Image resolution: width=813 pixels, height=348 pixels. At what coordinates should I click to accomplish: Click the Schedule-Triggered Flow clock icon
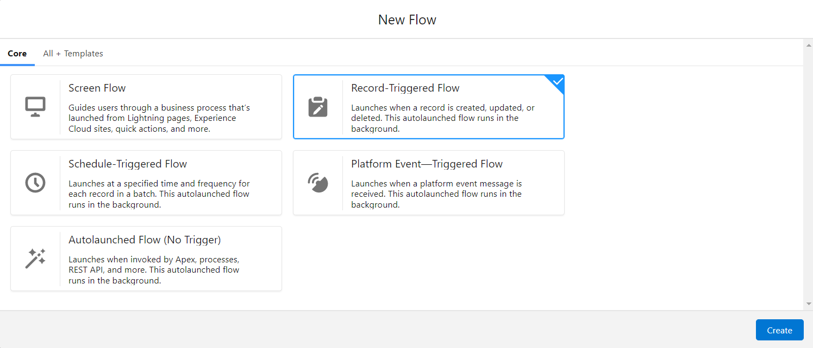point(35,183)
